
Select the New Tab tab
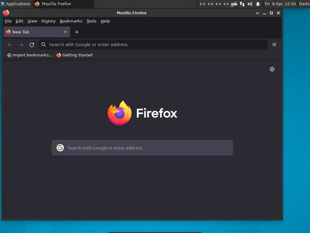[x=37, y=32]
